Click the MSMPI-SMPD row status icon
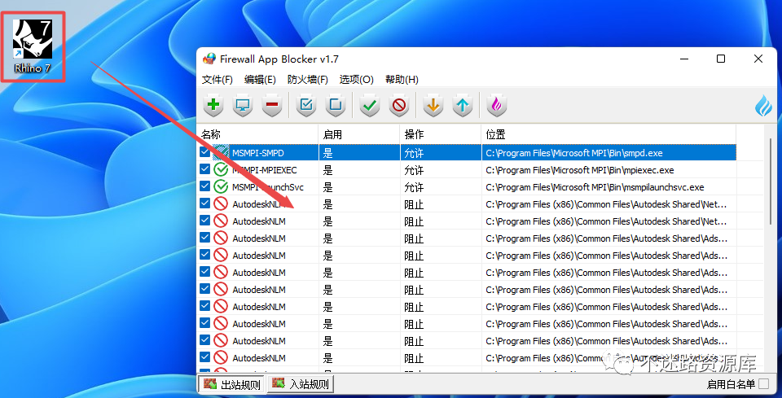This screenshot has width=782, height=398. tap(221, 152)
